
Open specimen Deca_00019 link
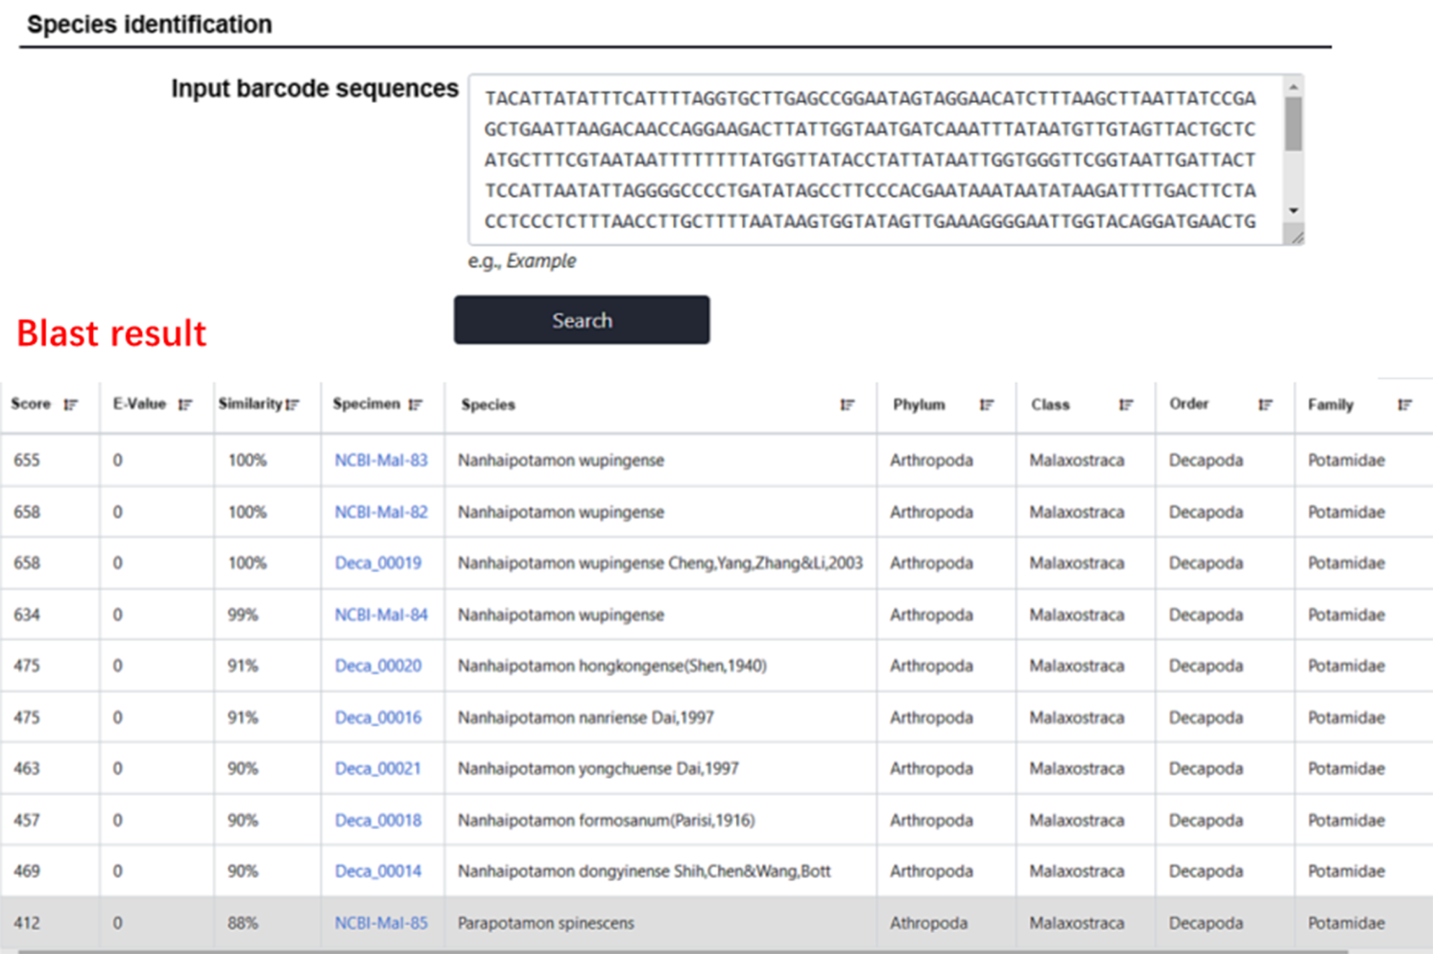(378, 563)
